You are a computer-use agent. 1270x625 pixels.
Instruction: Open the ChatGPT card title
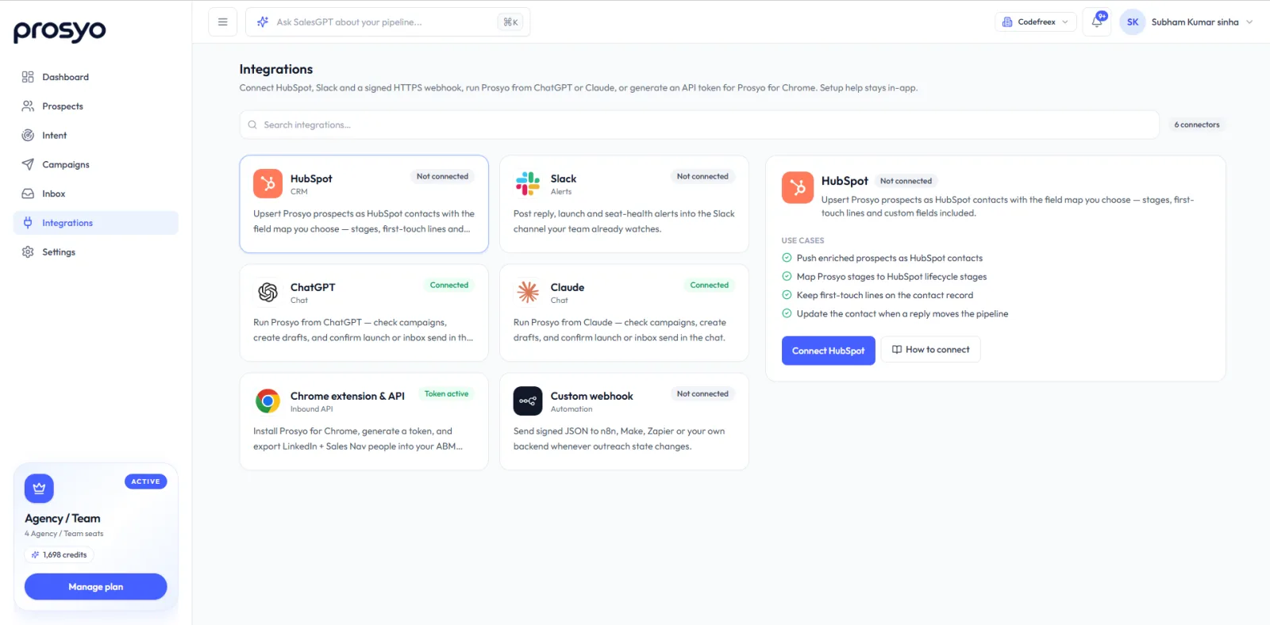tap(313, 287)
